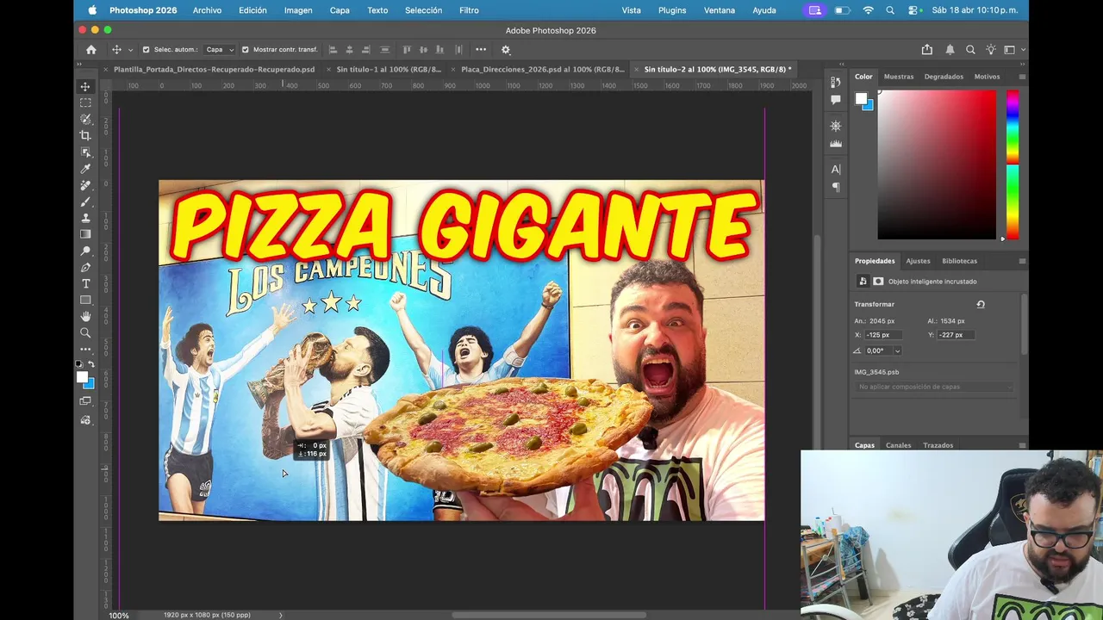Open the Move tool preset picker arrow
1103x620 pixels.
130,50
